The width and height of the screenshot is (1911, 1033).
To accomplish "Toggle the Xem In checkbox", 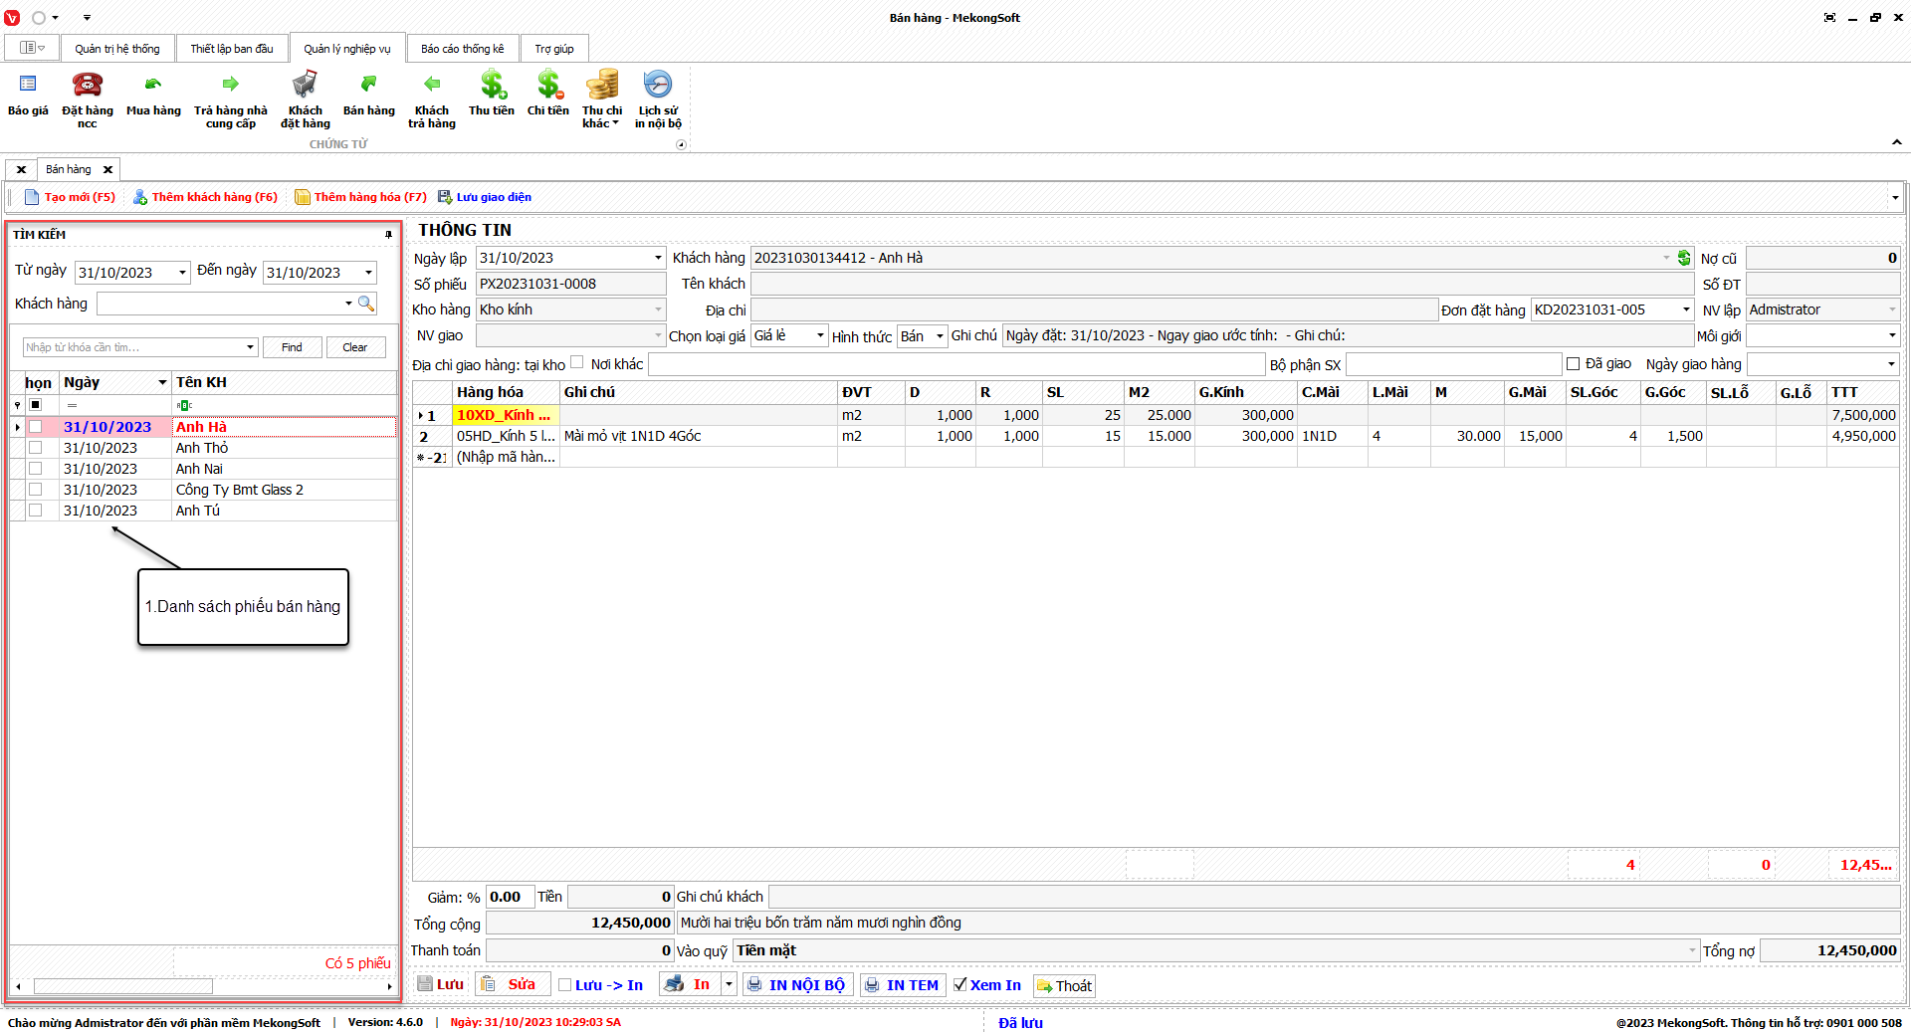I will point(960,984).
